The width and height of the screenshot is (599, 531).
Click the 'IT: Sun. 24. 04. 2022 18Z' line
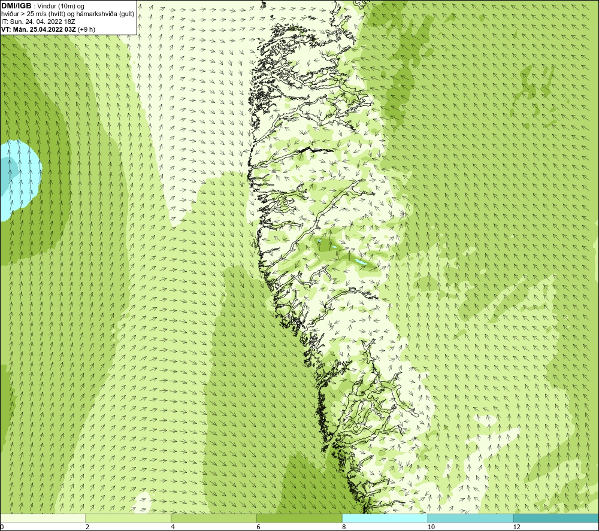tap(38, 22)
